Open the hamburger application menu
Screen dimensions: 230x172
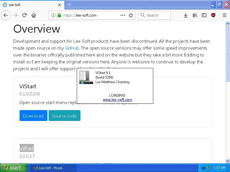coord(225,15)
